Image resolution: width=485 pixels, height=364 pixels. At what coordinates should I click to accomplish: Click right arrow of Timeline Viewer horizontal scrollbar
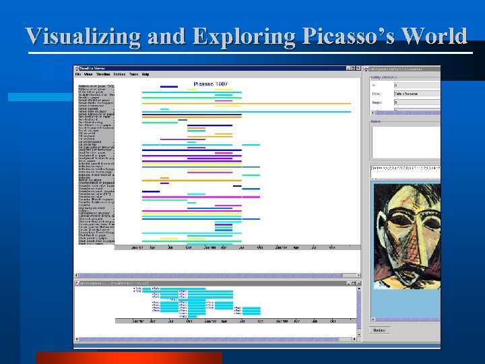[359, 275]
